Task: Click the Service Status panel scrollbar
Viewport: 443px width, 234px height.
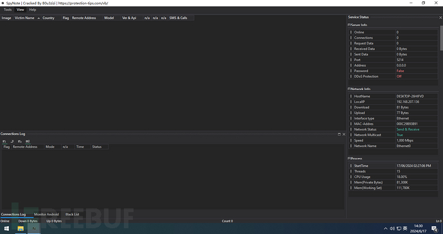Action: 441,38
